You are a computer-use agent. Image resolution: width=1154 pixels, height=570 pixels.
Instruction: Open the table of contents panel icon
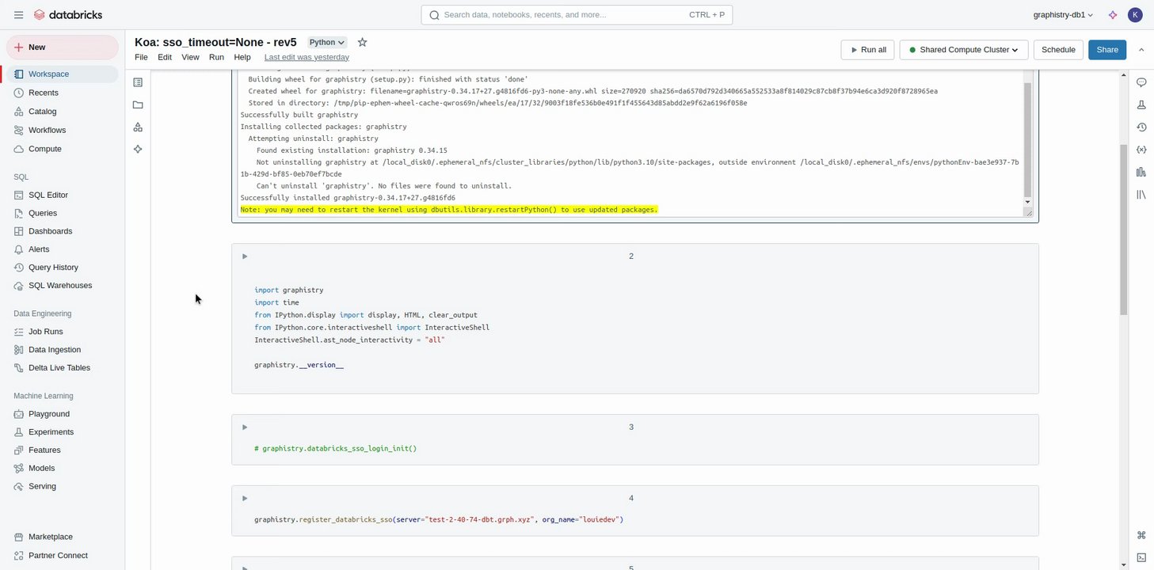(138, 82)
